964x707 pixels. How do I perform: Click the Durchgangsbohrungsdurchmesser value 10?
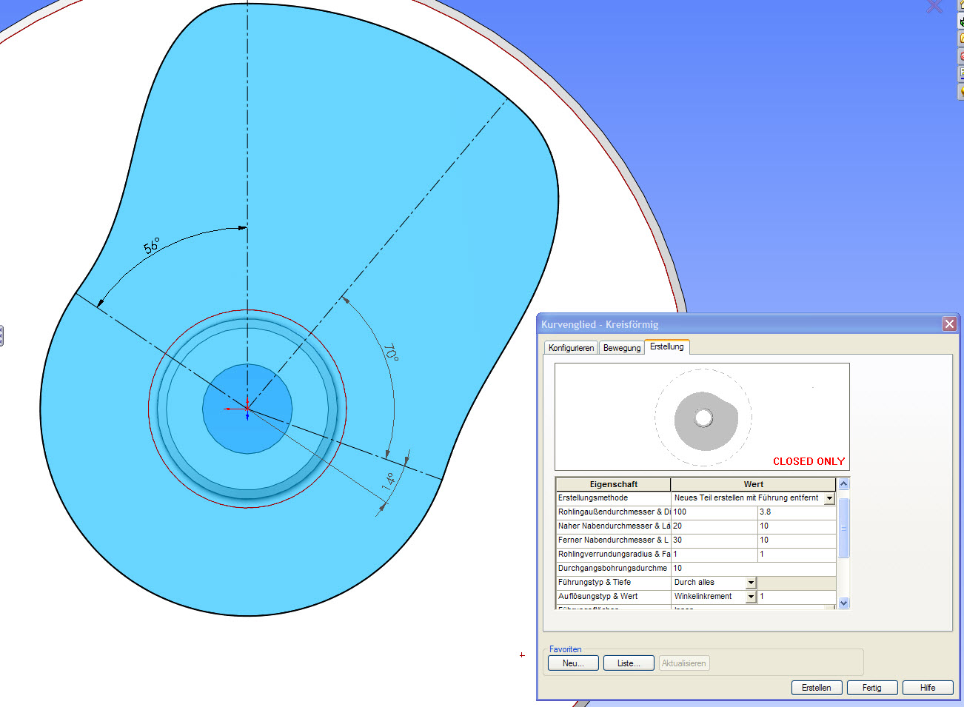754,569
